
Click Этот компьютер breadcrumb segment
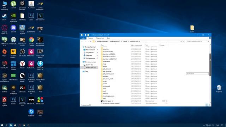[x=102, y=42]
